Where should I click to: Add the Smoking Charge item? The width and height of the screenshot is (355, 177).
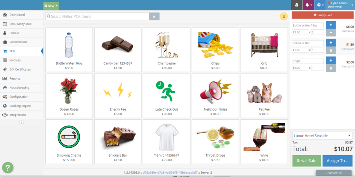coord(69,141)
